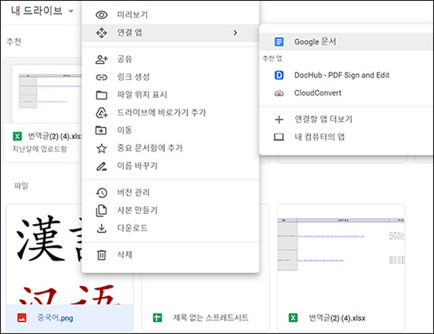This screenshot has height=334, width=434.
Task: Click the trash can icon for 삭제
Action: coord(101,255)
